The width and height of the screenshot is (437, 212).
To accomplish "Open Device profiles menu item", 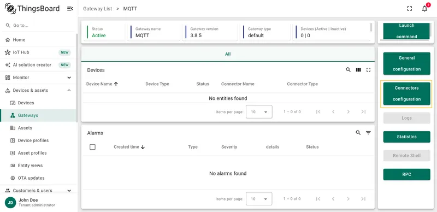I will (x=38, y=140).
